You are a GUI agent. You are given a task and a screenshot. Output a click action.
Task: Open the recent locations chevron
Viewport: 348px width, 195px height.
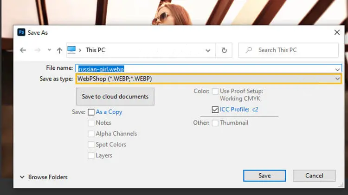(x=49, y=50)
